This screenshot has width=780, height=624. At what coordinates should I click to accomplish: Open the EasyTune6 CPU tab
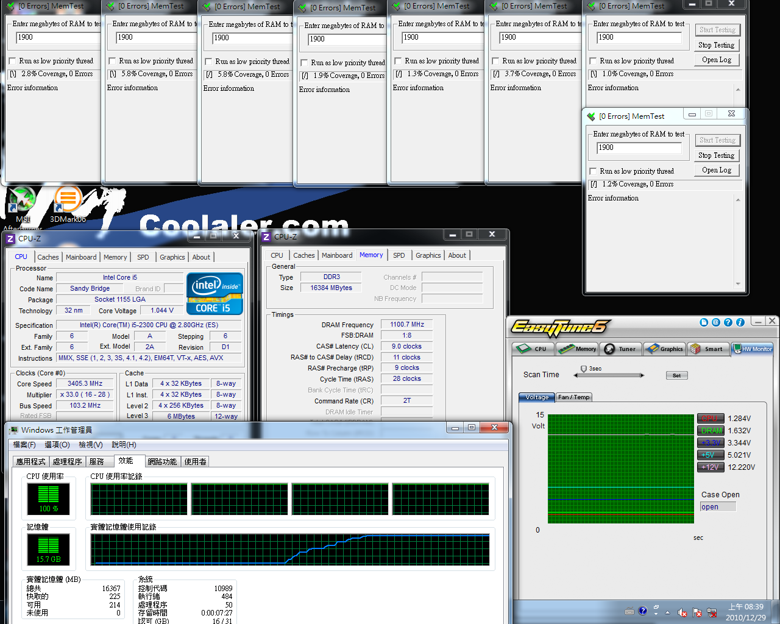click(533, 349)
